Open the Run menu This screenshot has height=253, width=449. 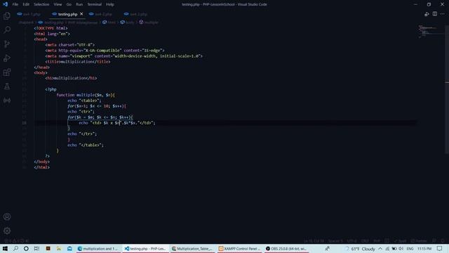pos(79,4)
